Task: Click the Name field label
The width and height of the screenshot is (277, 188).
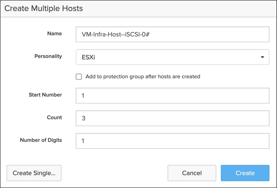Action: (54, 34)
